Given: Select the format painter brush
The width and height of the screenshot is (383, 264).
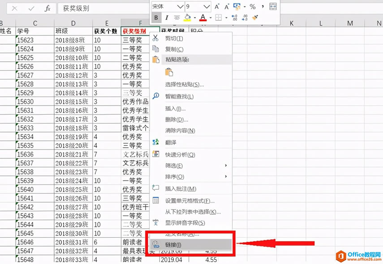Looking at the screenshot, I should [x=255, y=17].
